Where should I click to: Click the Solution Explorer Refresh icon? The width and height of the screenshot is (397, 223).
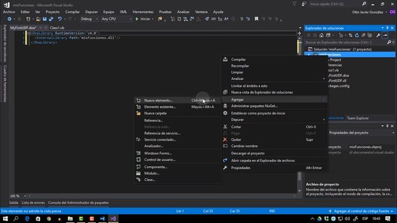click(x=357, y=35)
